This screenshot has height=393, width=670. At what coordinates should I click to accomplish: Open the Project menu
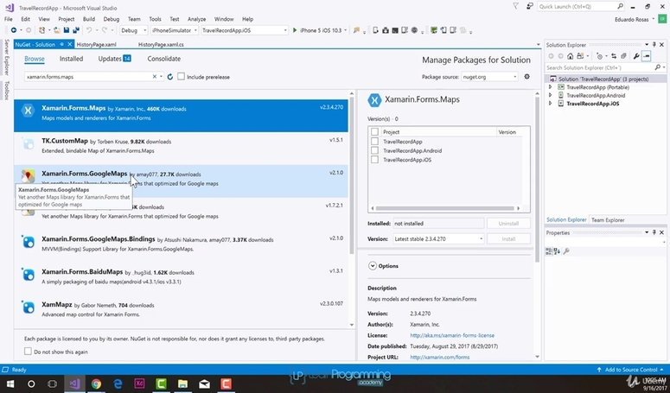(x=67, y=19)
